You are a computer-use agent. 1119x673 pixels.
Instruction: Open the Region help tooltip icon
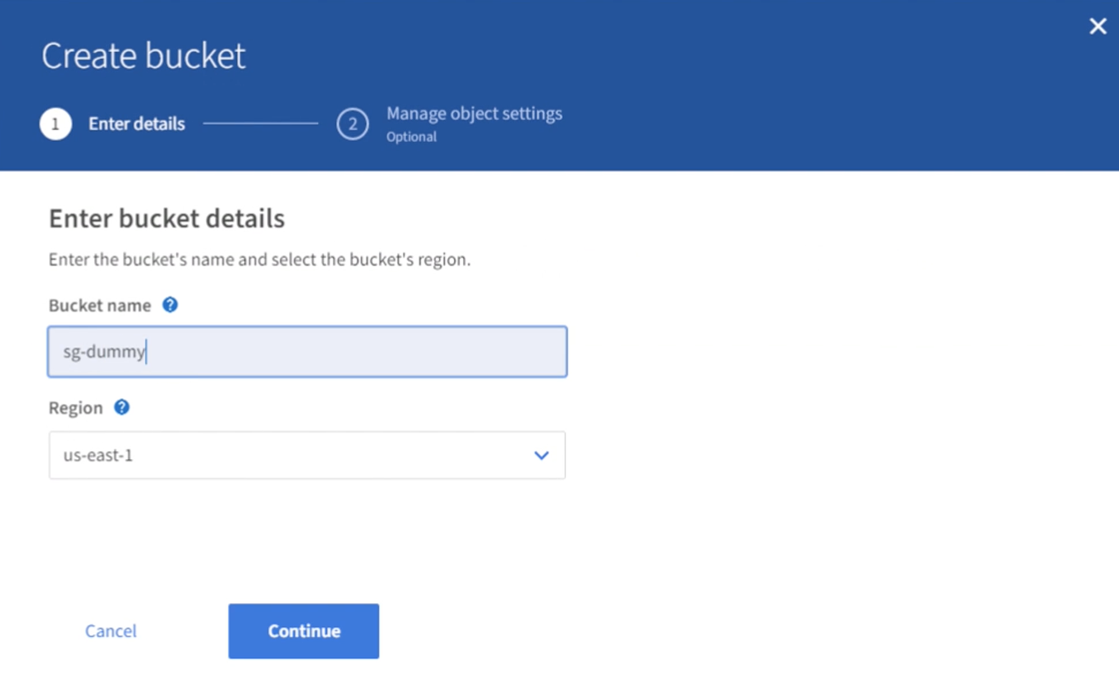[x=121, y=407]
